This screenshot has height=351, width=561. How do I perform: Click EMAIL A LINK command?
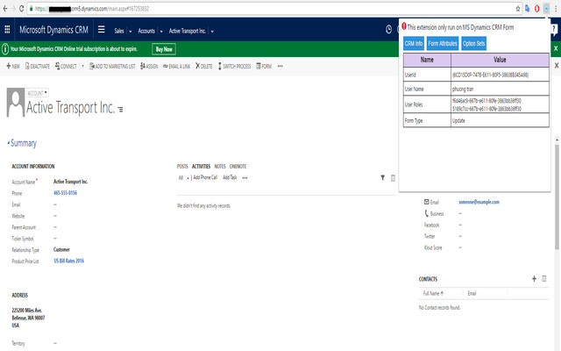[x=177, y=67]
